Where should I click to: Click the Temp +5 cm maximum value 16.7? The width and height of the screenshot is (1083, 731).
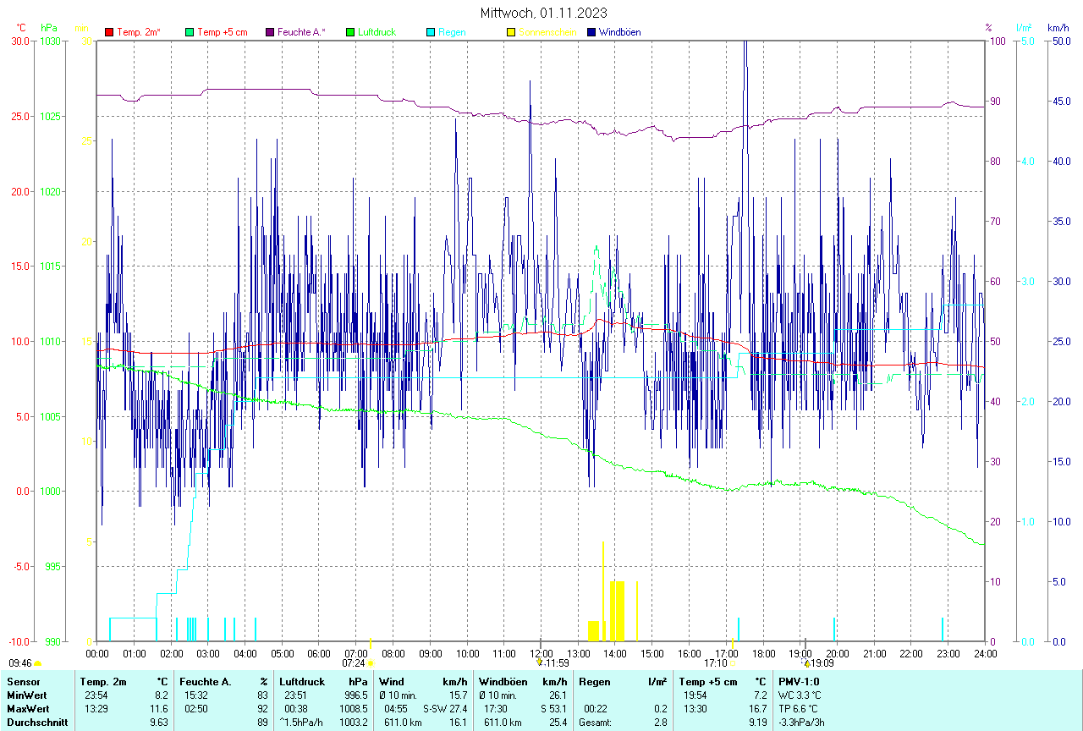tap(757, 708)
